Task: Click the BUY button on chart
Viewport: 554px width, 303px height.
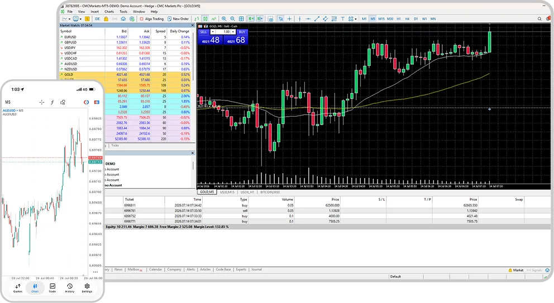Action: [242, 32]
